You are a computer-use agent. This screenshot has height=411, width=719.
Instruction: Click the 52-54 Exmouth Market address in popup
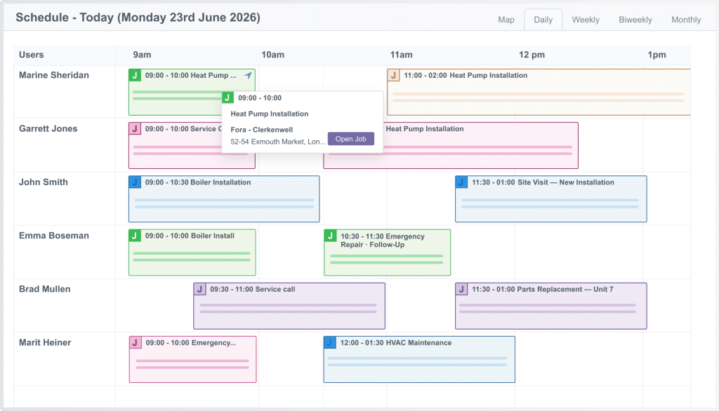[x=278, y=142]
